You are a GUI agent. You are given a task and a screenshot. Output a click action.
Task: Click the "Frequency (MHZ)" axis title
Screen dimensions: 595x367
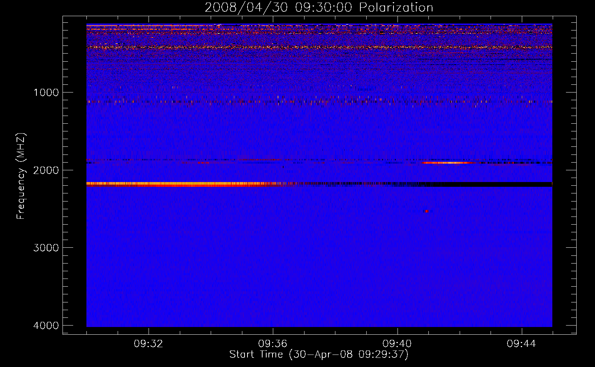click(21, 176)
